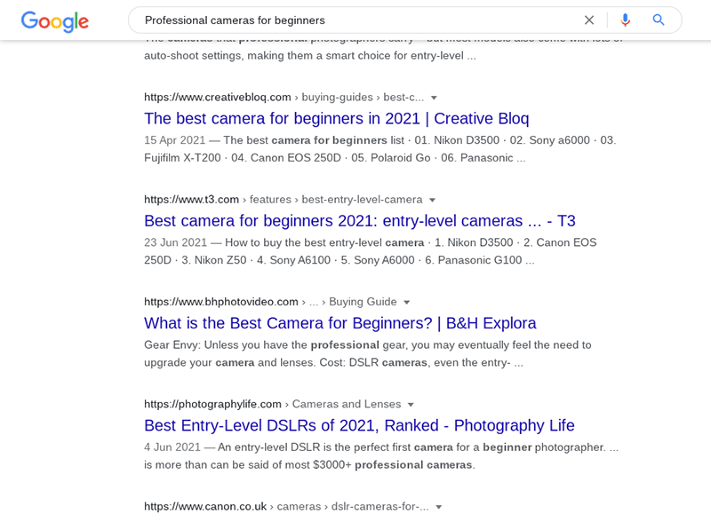The width and height of the screenshot is (711, 514).
Task: Open 'What is the Best Camera for Beginners?' link
Action: (x=340, y=323)
